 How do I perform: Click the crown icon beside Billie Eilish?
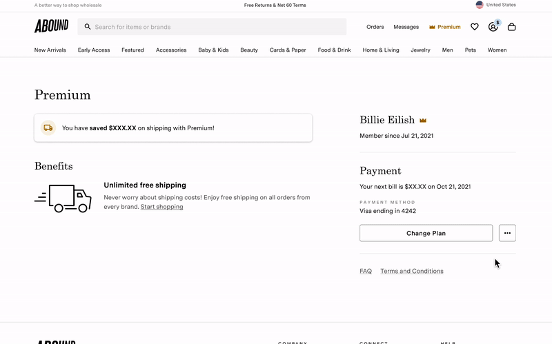(423, 120)
